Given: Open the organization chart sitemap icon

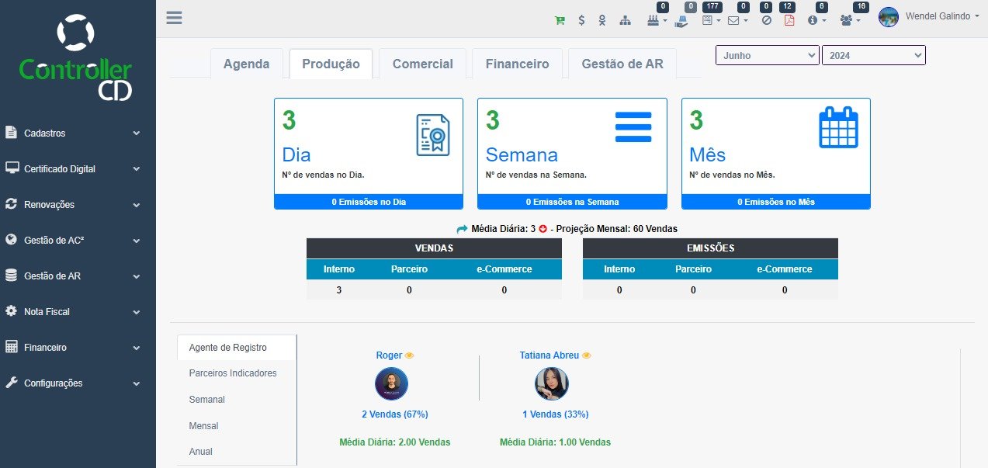Looking at the screenshot, I should (625, 20).
